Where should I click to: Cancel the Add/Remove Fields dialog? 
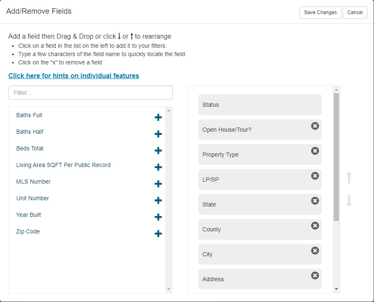tap(355, 12)
